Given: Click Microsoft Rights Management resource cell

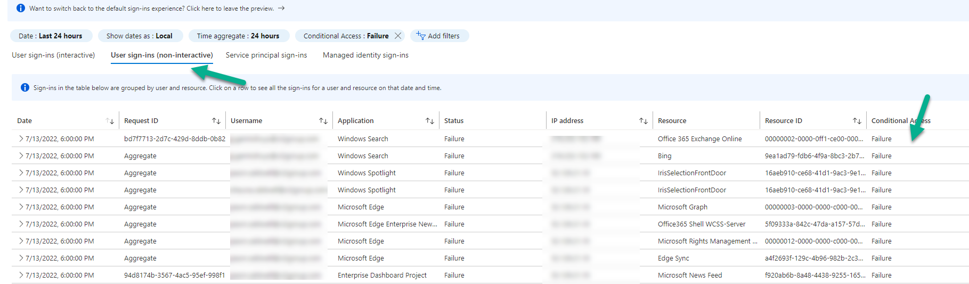Looking at the screenshot, I should pos(707,241).
